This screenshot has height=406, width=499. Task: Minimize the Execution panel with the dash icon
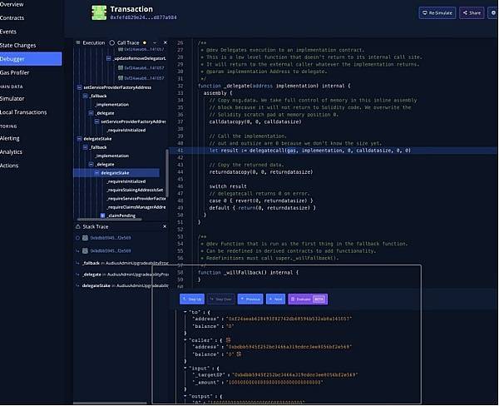155,42
